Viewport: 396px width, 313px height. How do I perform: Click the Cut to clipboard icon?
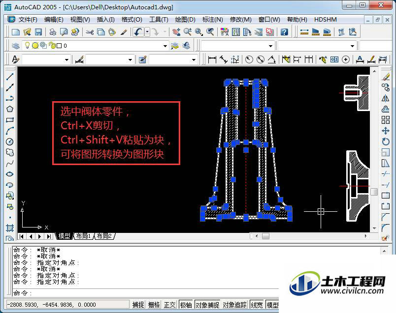click(90, 32)
